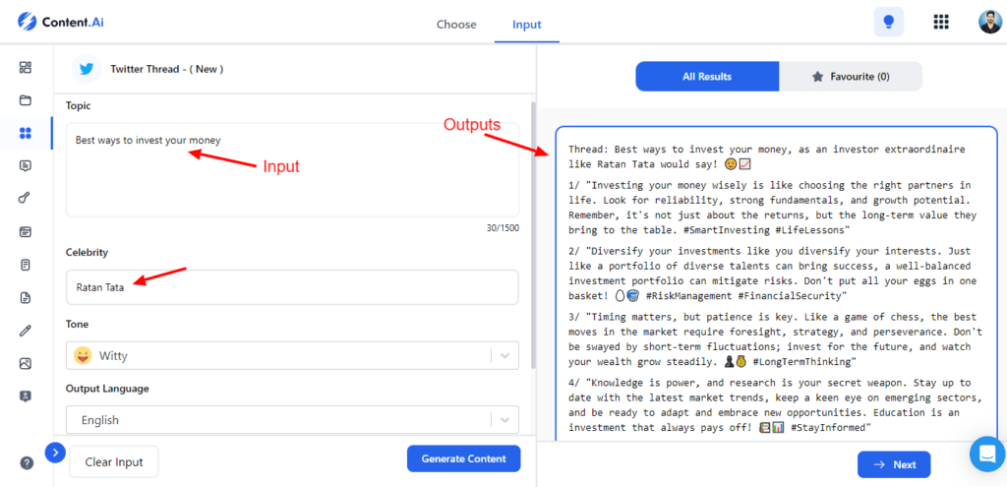Switch to the Input tab
1007x487 pixels.
pyautogui.click(x=527, y=25)
